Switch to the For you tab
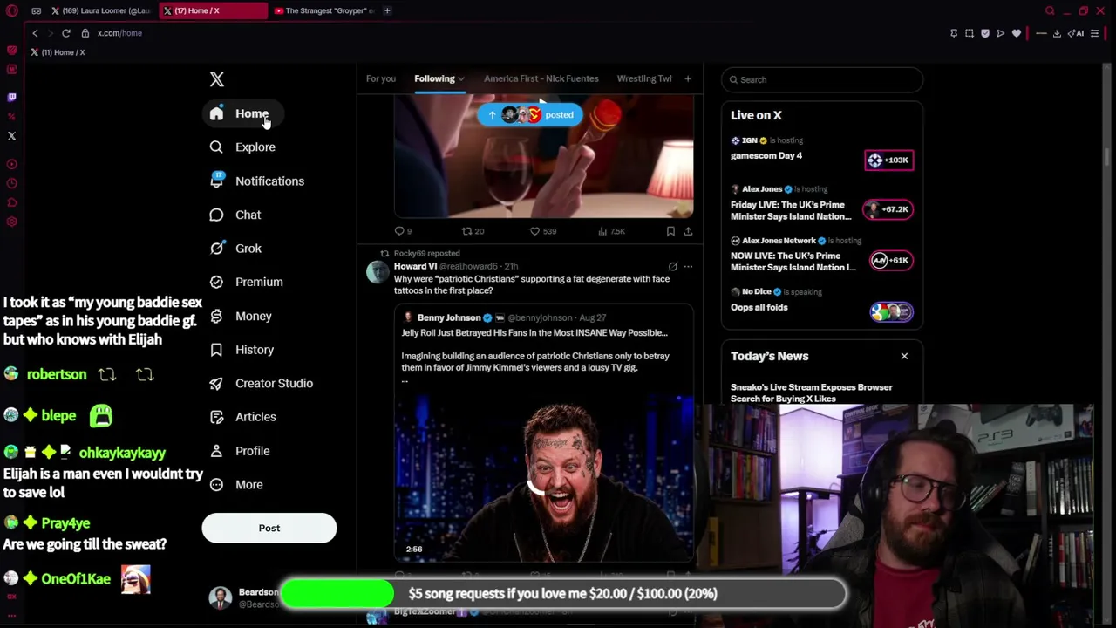The image size is (1116, 628). (380, 78)
